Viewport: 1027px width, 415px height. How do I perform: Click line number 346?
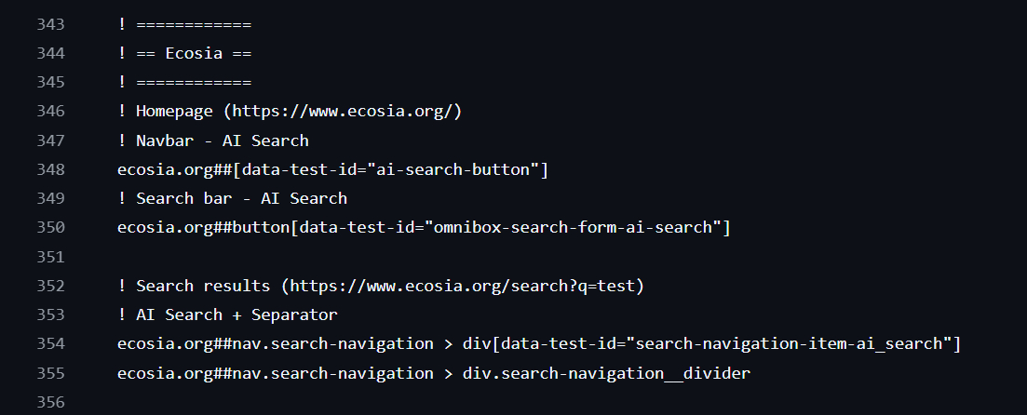point(50,112)
